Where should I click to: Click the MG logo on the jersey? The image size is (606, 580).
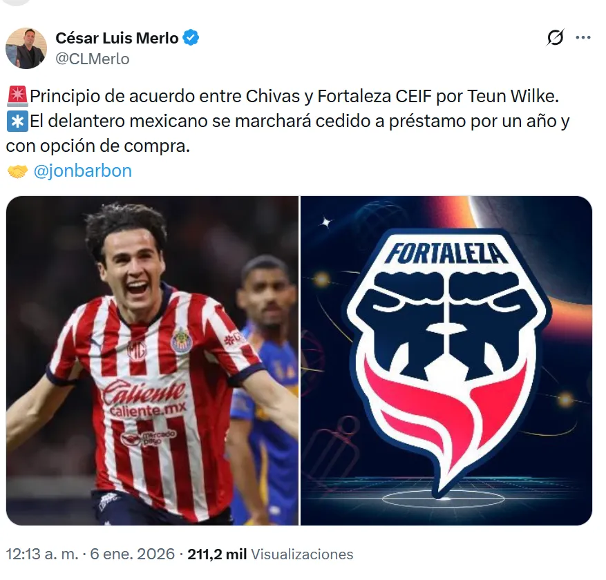pyautogui.click(x=137, y=351)
